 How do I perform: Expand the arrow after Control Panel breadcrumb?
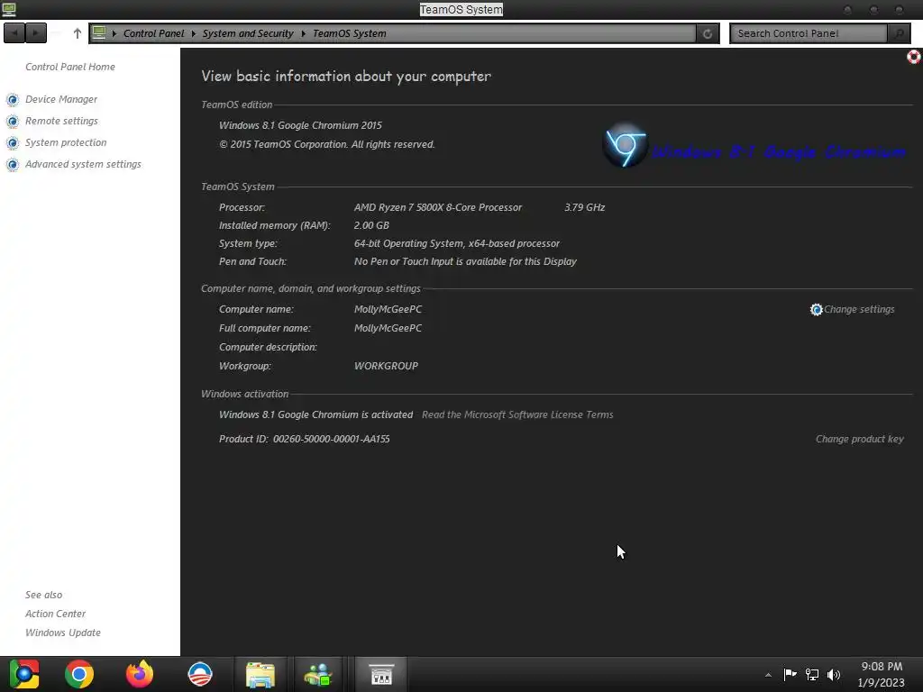click(x=193, y=33)
